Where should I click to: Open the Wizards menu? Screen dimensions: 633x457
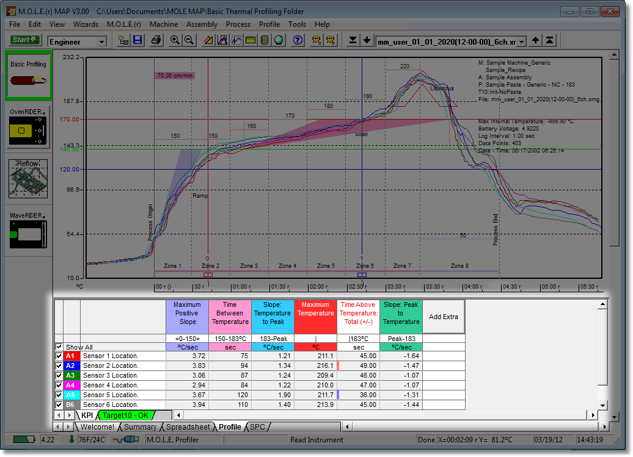pyautogui.click(x=86, y=24)
